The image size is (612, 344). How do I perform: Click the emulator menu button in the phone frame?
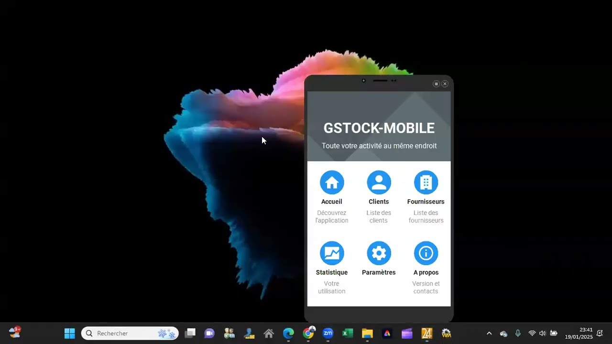436,84
